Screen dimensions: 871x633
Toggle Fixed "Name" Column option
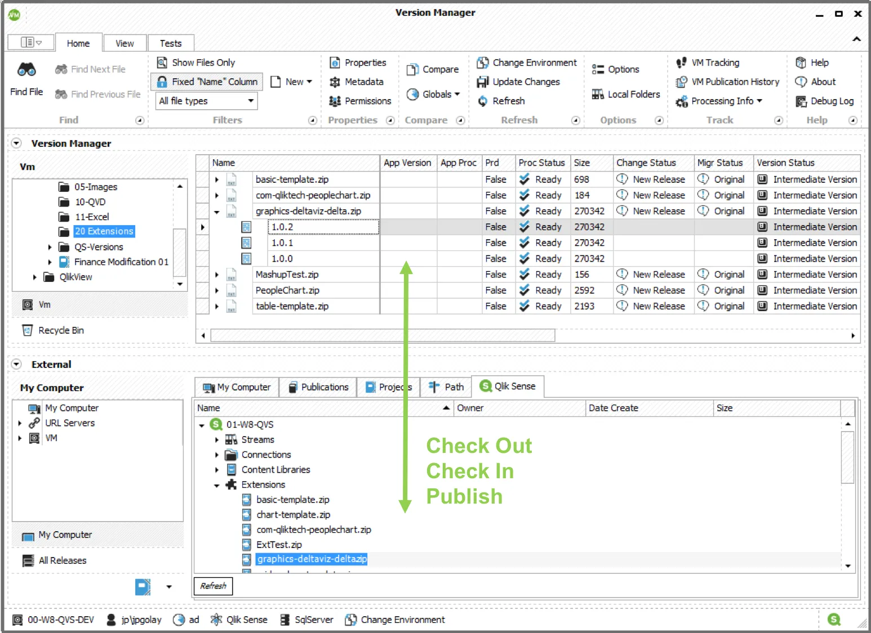tap(207, 82)
